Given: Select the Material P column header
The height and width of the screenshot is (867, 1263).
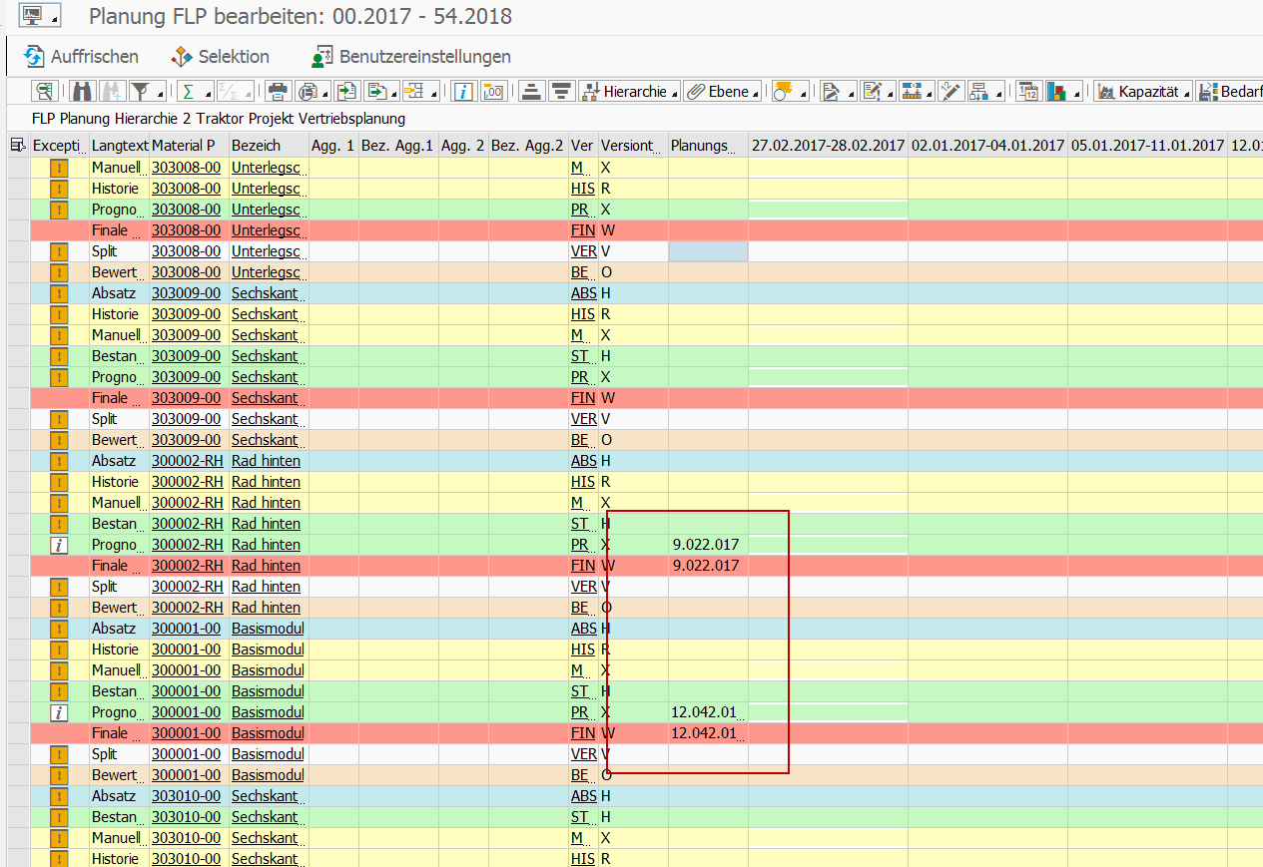Looking at the screenshot, I should point(188,146).
